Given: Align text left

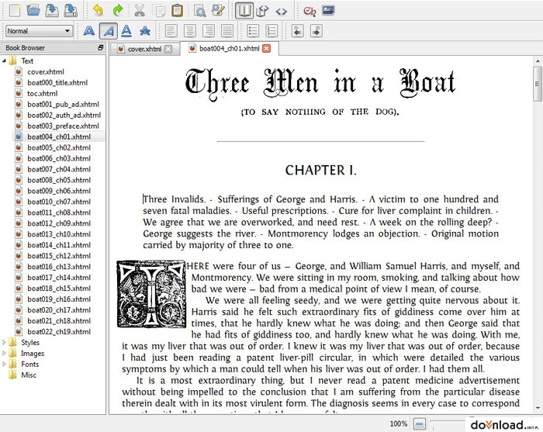Looking at the screenshot, I should tap(171, 31).
